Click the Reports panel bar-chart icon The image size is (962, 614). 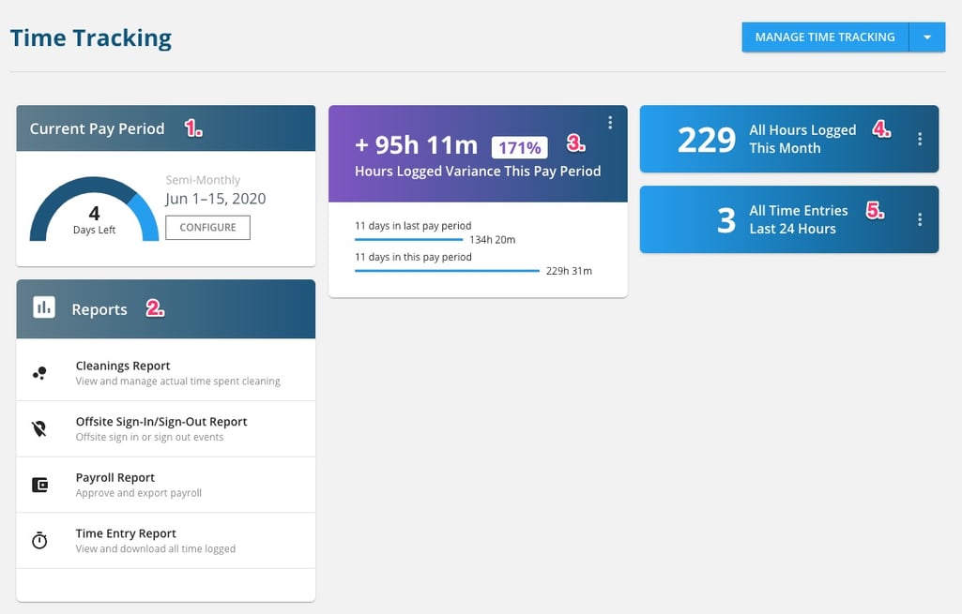pos(44,307)
